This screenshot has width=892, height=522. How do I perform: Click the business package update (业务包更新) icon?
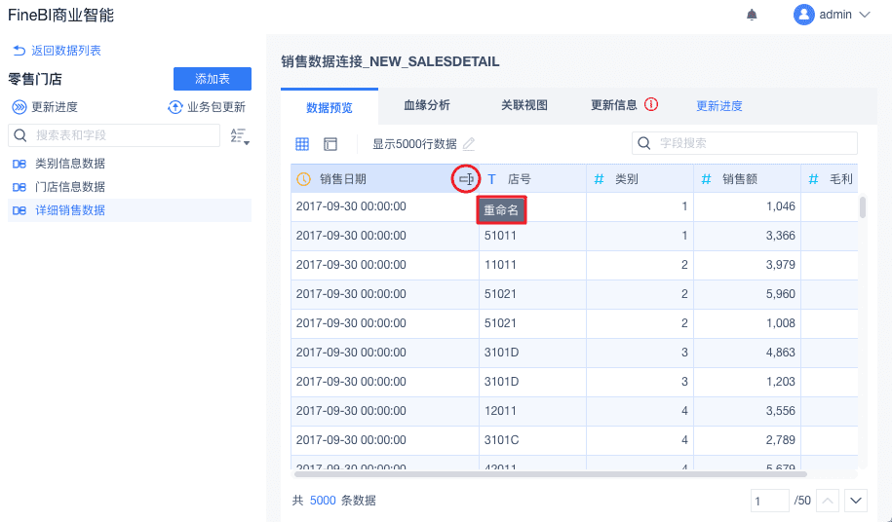[175, 107]
